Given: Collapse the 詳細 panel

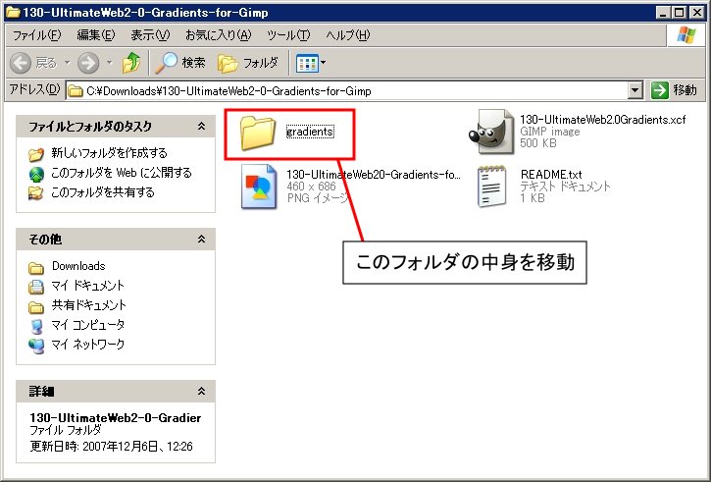Looking at the screenshot, I should coord(201,391).
